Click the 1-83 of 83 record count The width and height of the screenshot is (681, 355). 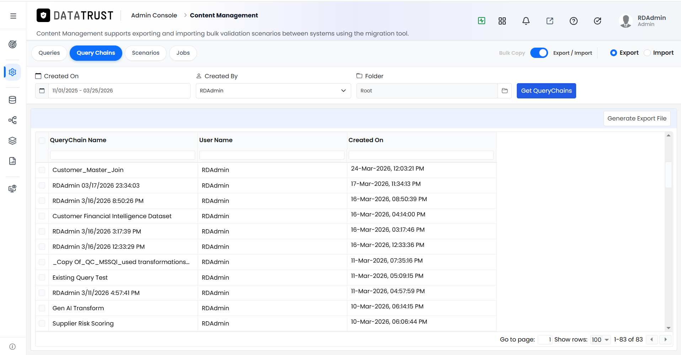click(628, 339)
